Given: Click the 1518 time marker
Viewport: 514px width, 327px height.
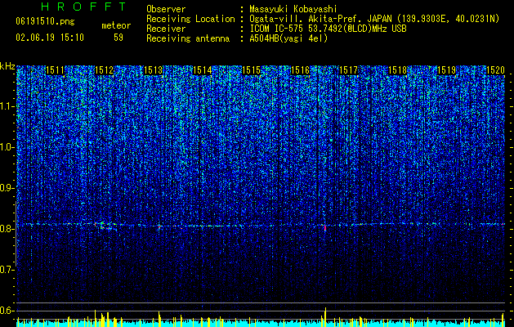Looking at the screenshot, I should point(398,69).
